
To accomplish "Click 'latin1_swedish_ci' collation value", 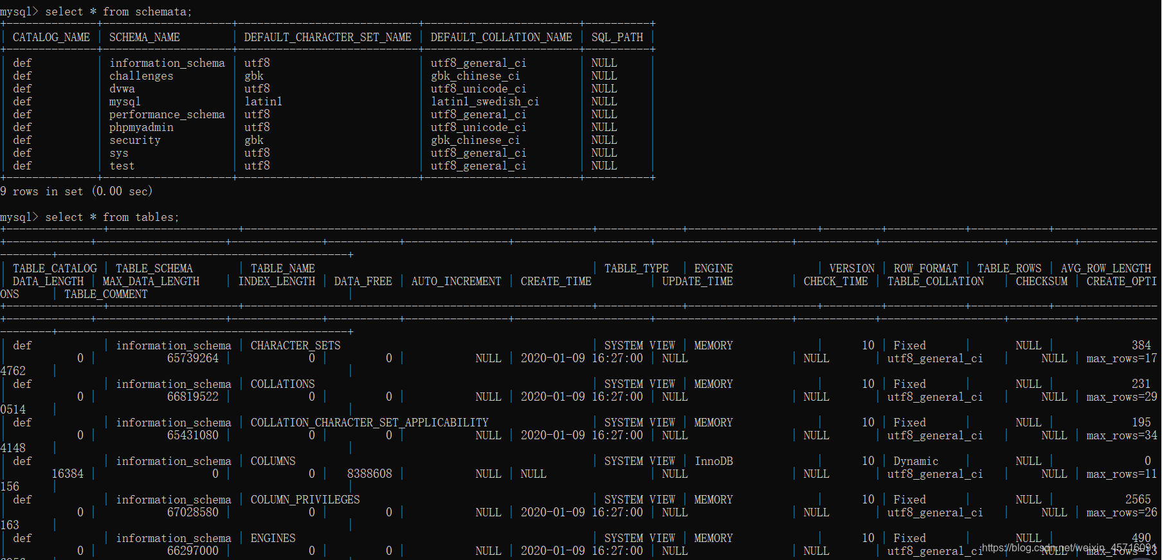I will [x=485, y=101].
